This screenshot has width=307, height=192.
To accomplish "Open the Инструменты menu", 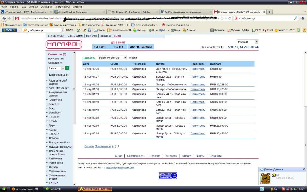I will [62, 7].
